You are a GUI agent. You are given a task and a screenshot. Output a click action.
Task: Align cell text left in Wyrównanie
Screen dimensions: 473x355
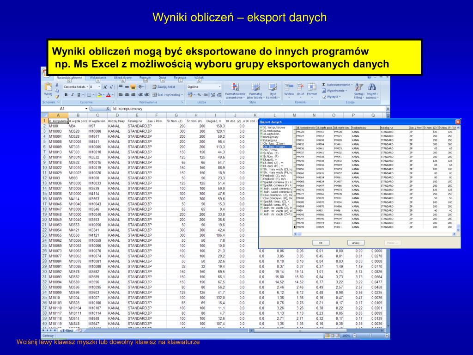tap(121, 95)
